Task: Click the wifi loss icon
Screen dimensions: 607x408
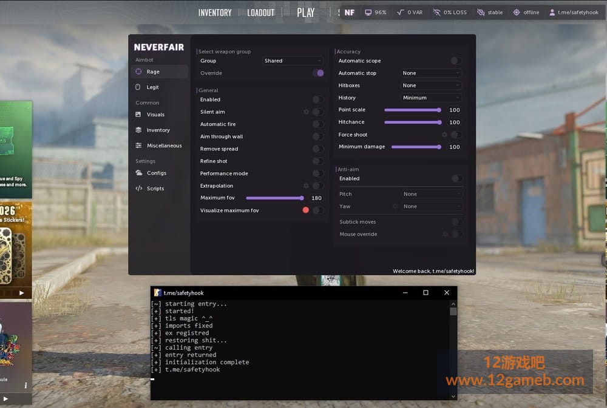Action: click(436, 12)
